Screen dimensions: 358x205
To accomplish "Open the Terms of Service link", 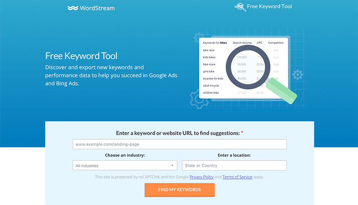I will click(x=237, y=177).
